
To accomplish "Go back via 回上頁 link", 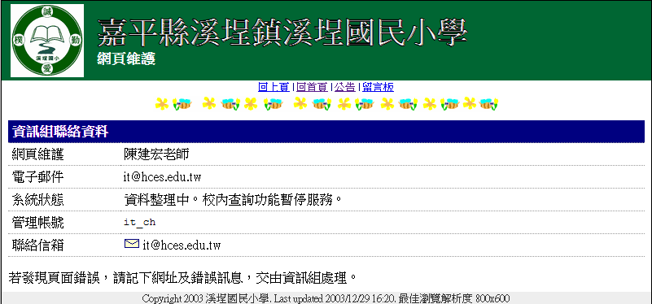I will coord(273,87).
